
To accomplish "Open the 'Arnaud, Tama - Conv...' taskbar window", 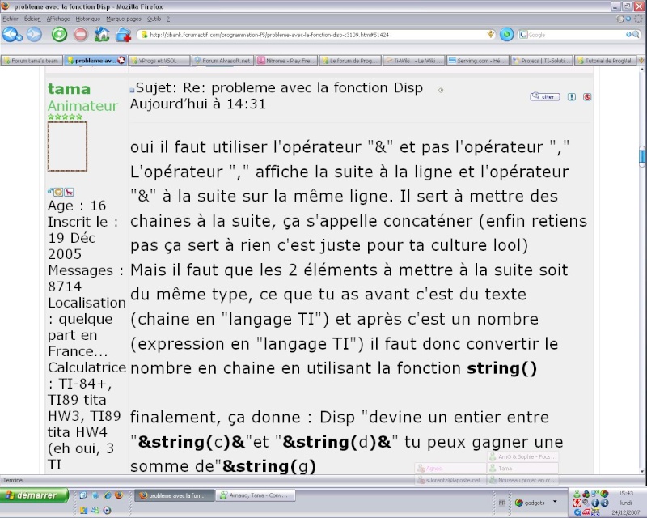I will tap(256, 495).
